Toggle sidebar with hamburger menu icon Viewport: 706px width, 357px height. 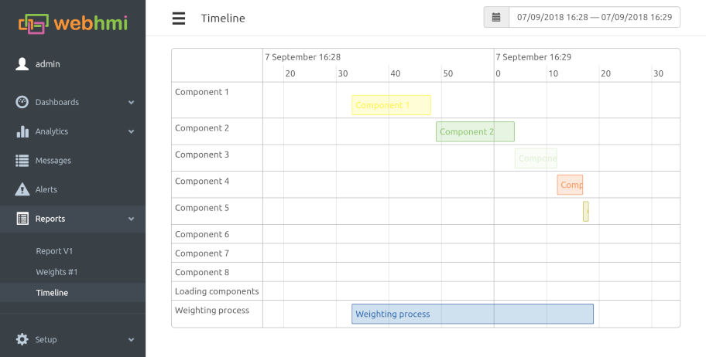179,18
